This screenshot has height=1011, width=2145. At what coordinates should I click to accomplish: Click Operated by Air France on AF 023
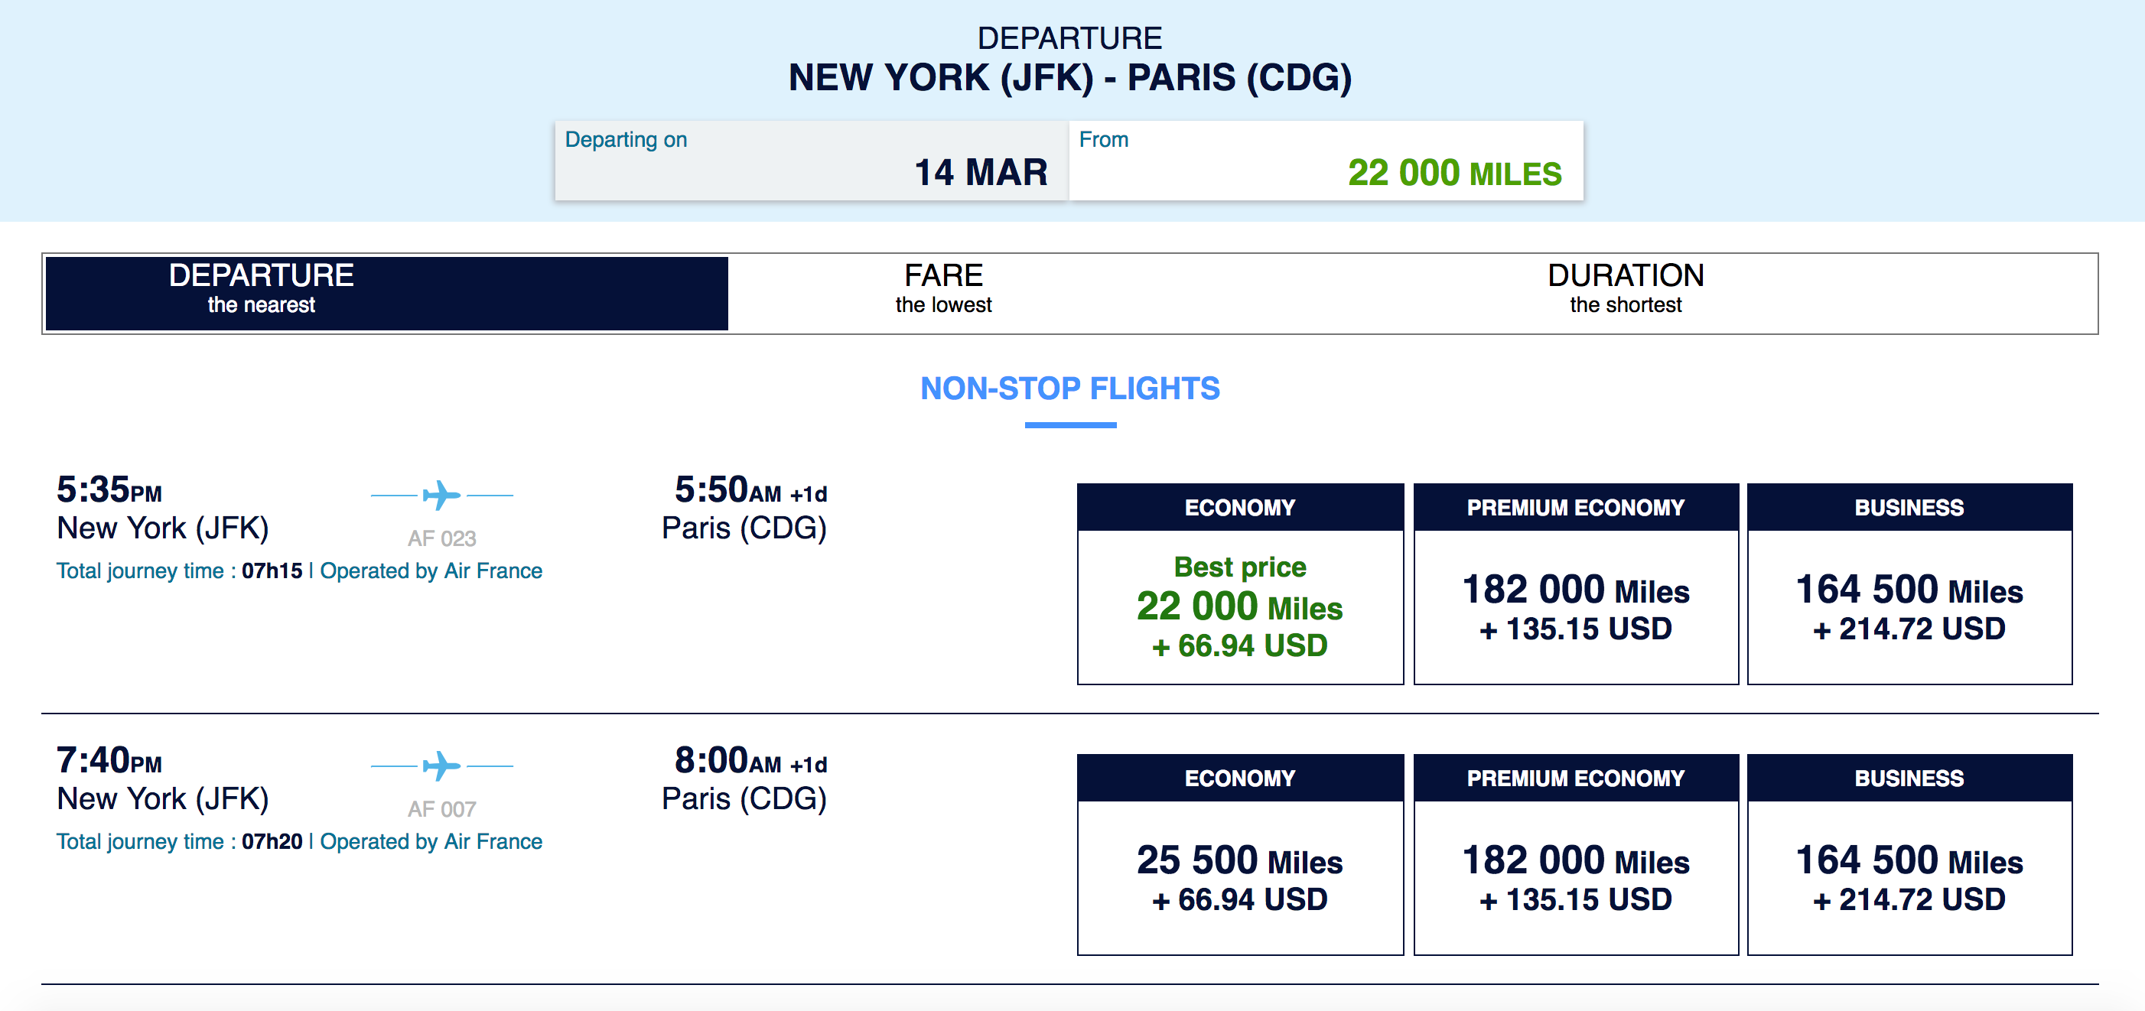[x=431, y=571]
